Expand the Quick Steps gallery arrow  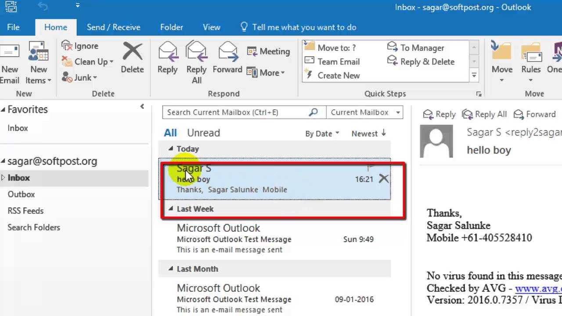[474, 75]
